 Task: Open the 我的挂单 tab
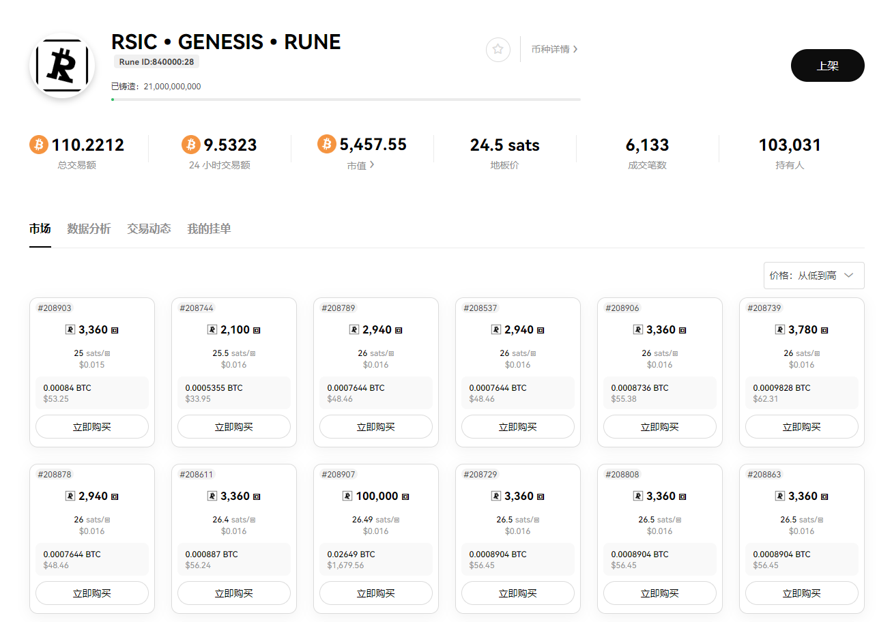pyautogui.click(x=209, y=228)
